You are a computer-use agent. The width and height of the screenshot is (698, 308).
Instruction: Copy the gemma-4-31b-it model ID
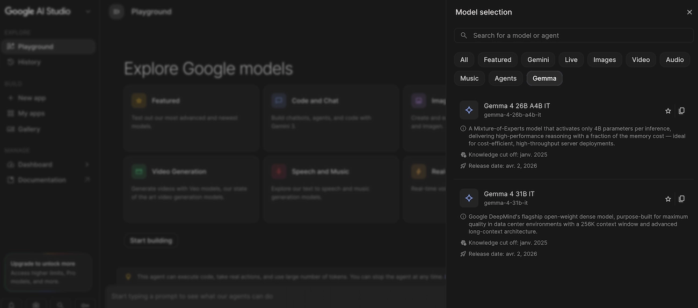682,199
